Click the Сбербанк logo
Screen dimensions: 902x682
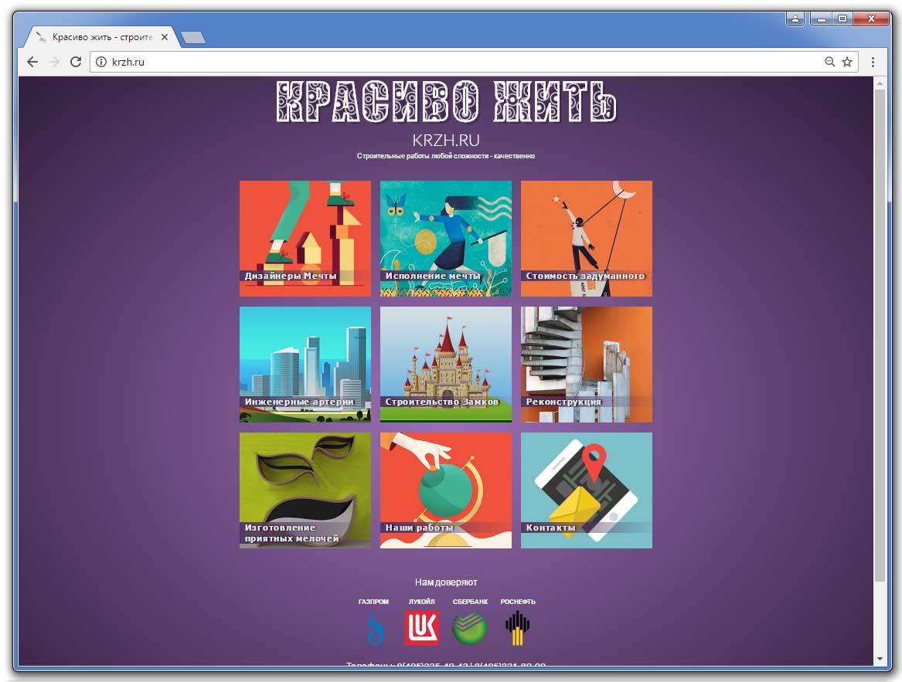tap(469, 628)
